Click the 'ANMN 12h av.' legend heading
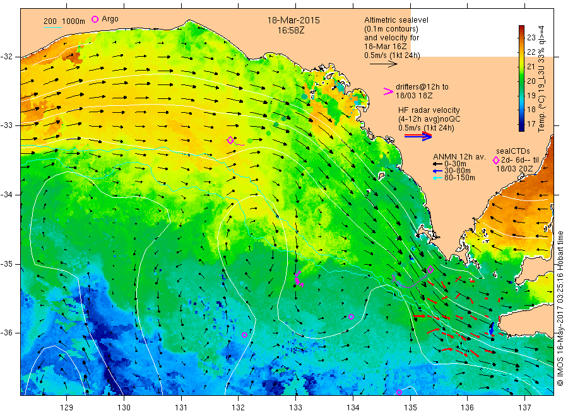The height and width of the screenshot is (416, 568). 459,157
